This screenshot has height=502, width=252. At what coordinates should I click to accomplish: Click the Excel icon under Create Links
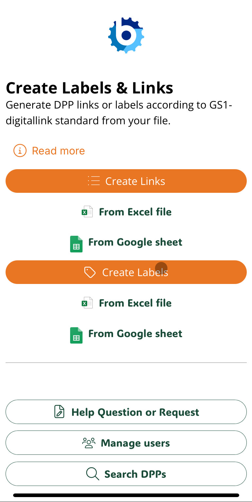tap(87, 212)
